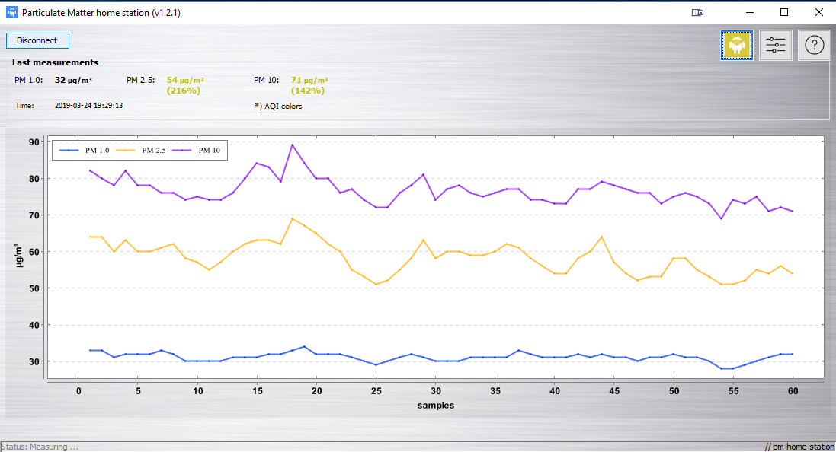The image size is (836, 452).
Task: Click the "samples" x-axis label
Action: pyautogui.click(x=435, y=406)
